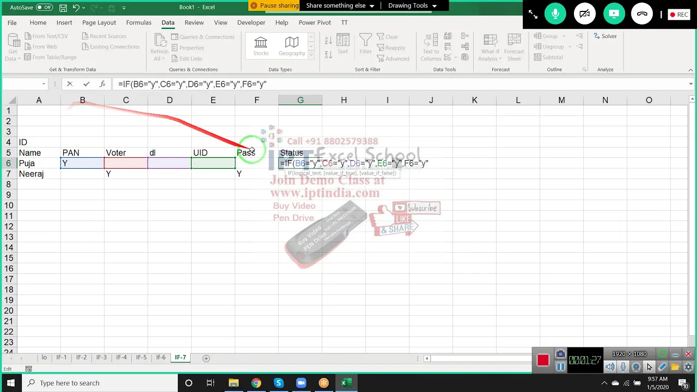Switch to the Formulas tab

tap(139, 22)
